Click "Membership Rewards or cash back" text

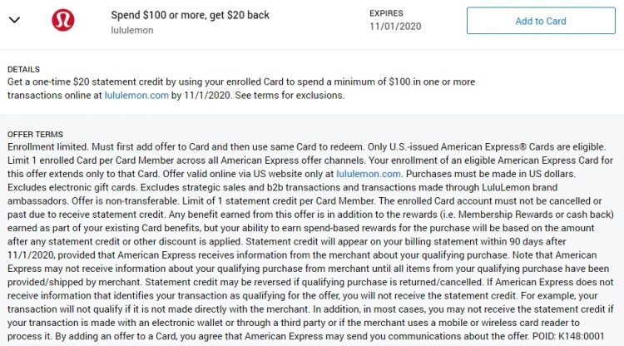click(x=534, y=215)
